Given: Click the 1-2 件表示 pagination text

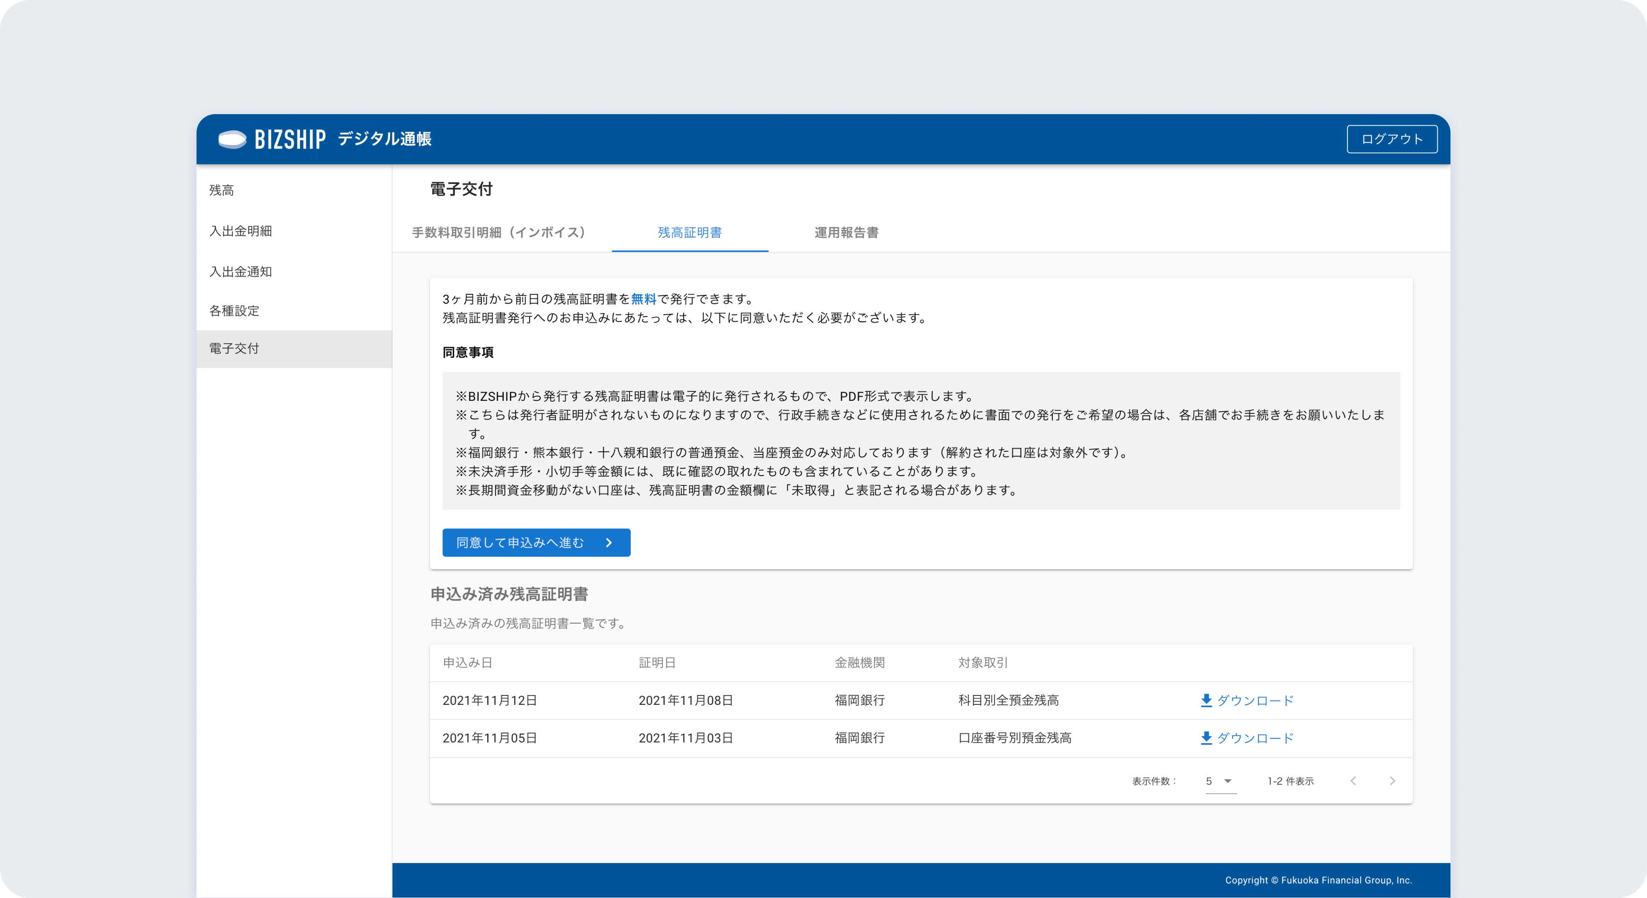Looking at the screenshot, I should (1290, 781).
